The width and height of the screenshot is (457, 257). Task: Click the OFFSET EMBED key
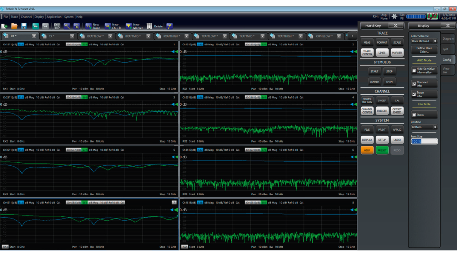pos(397,111)
